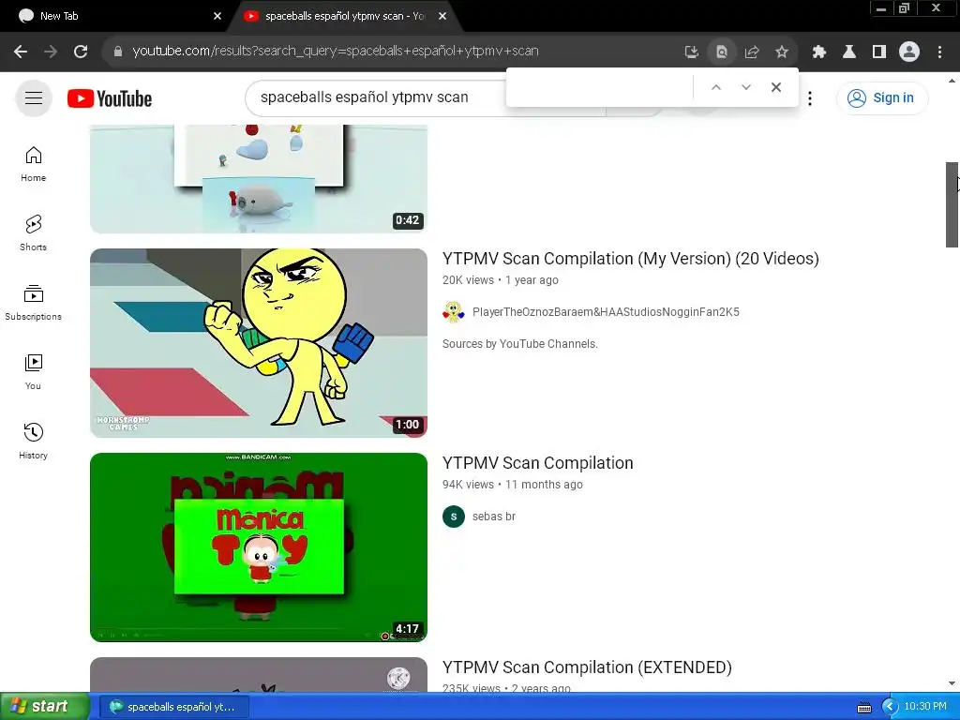Click the URL address bar

point(392,52)
